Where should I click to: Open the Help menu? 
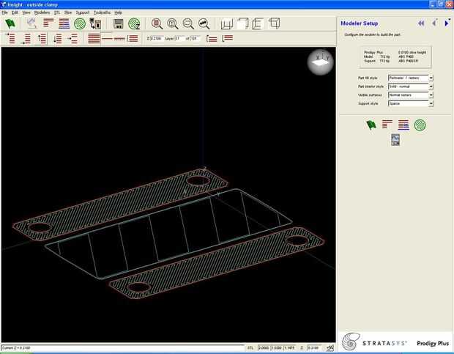coord(118,12)
